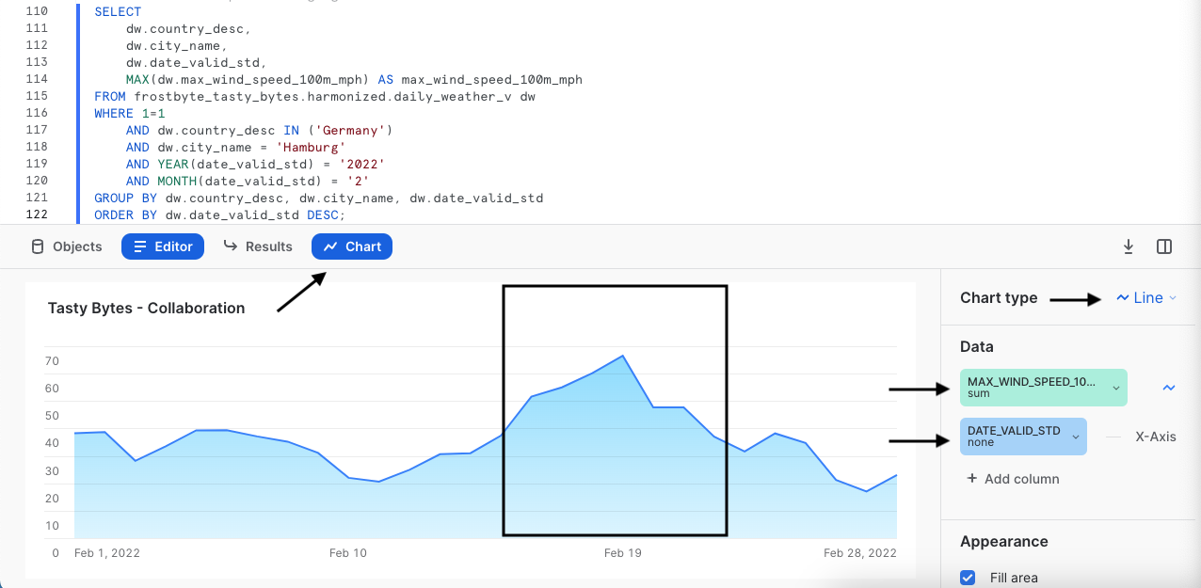Click the Results arrow icon
The height and width of the screenshot is (588, 1201).
coord(231,246)
